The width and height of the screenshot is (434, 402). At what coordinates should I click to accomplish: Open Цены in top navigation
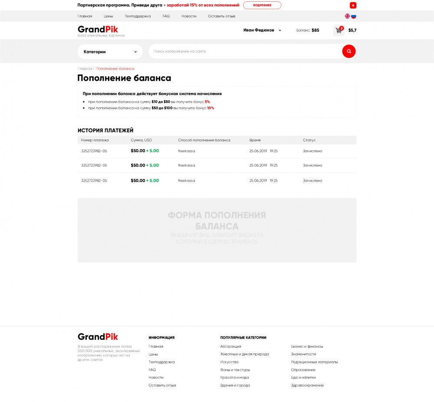[108, 16]
